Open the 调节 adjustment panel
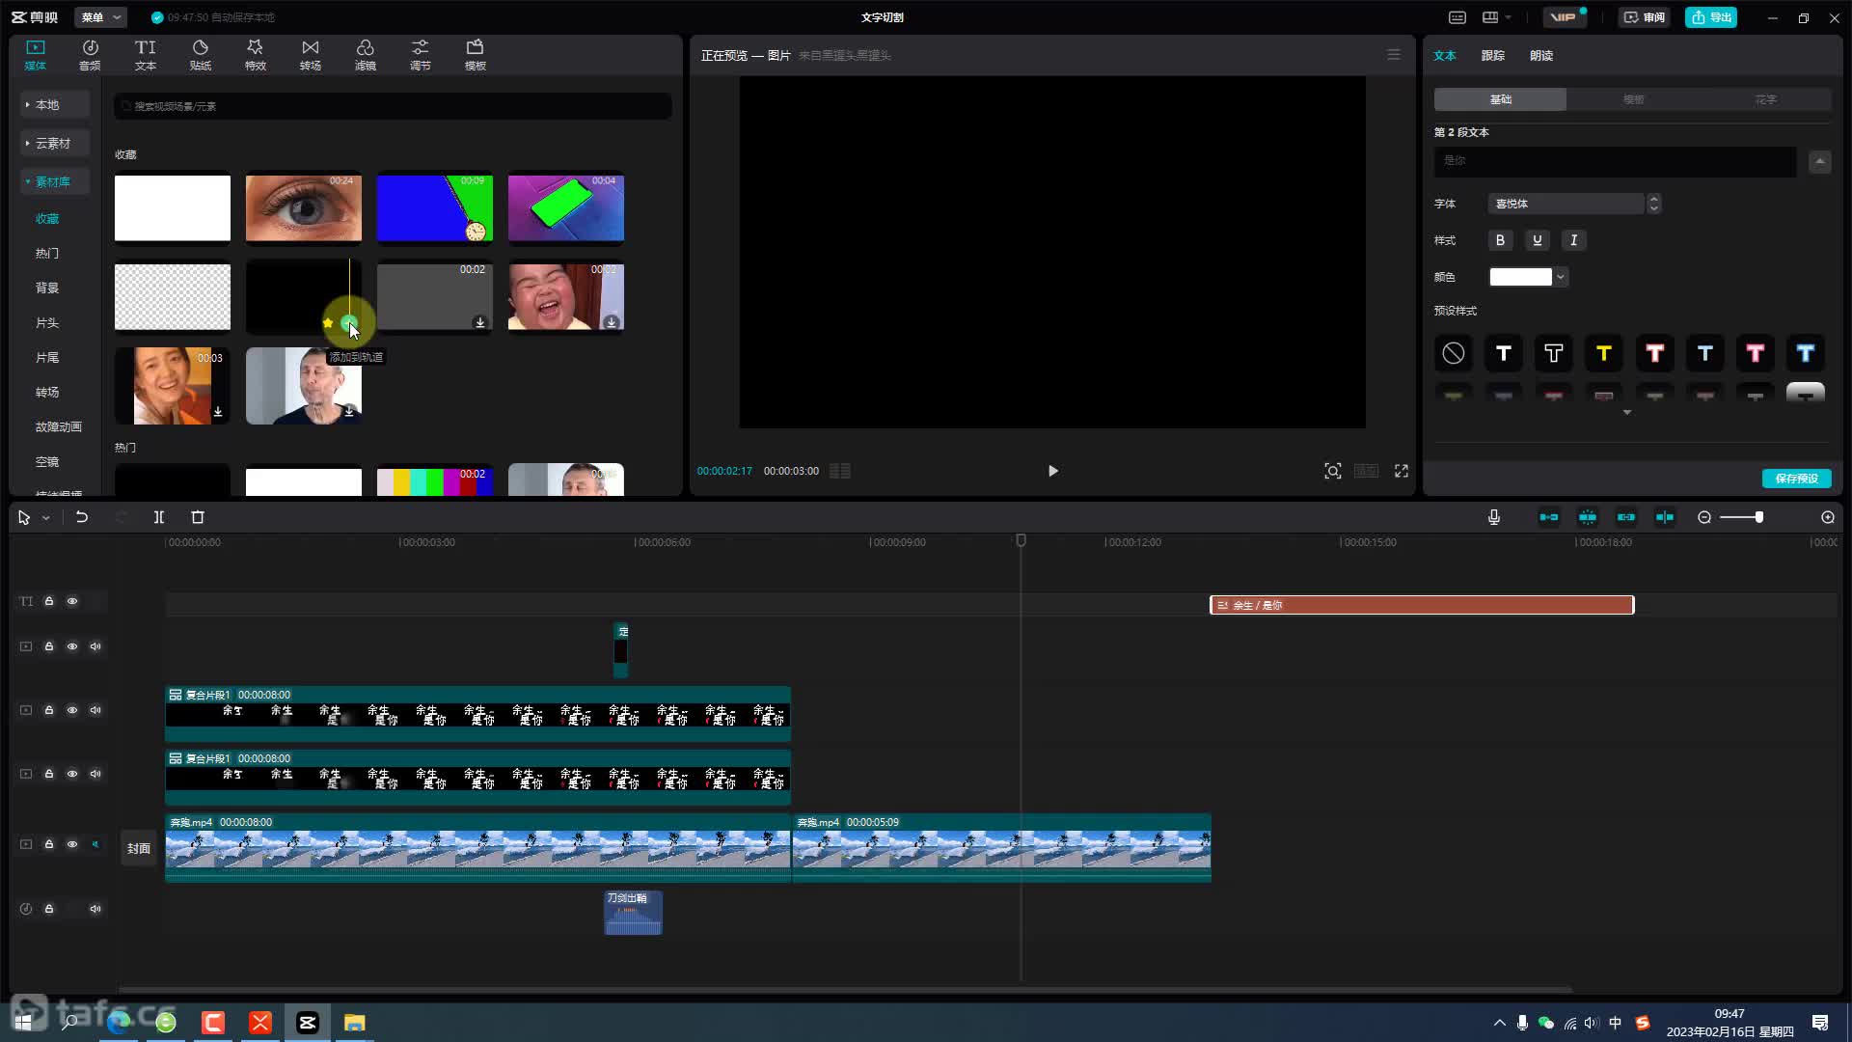 420,55
